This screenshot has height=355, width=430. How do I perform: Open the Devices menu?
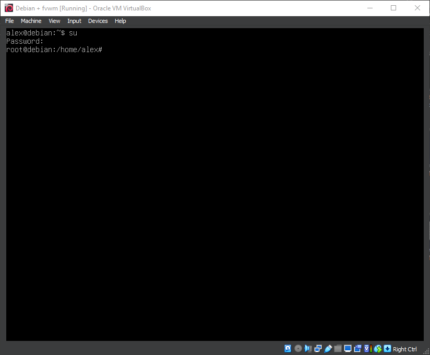(98, 21)
